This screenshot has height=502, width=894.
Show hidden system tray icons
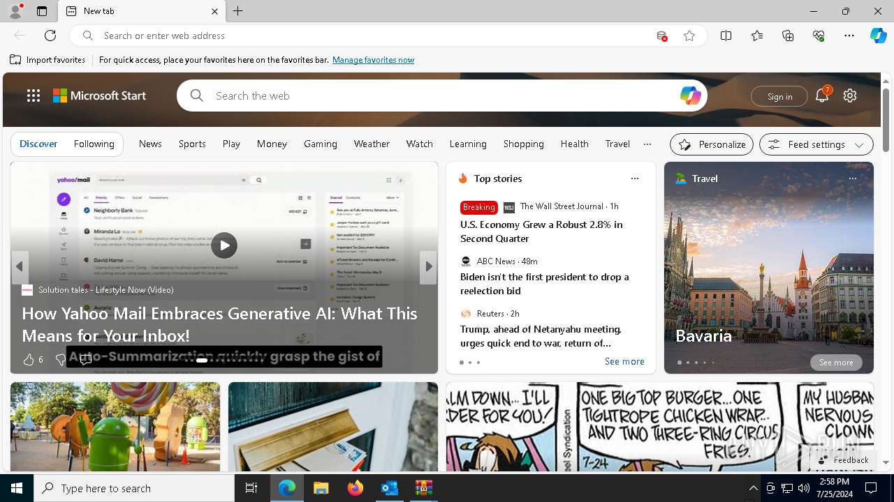pos(753,488)
